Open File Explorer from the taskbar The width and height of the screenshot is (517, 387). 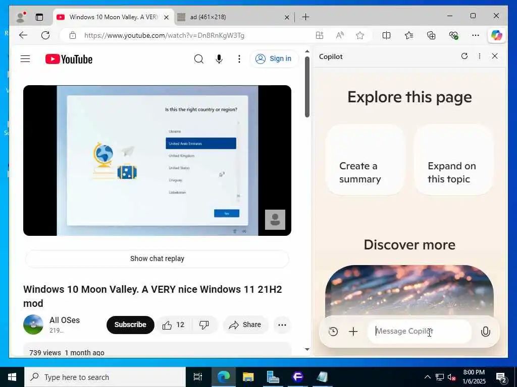point(248,377)
